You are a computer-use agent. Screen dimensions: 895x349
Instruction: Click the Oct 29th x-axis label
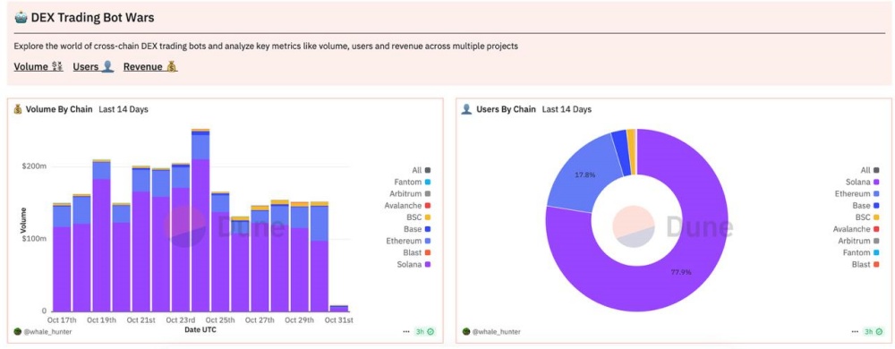(x=299, y=320)
